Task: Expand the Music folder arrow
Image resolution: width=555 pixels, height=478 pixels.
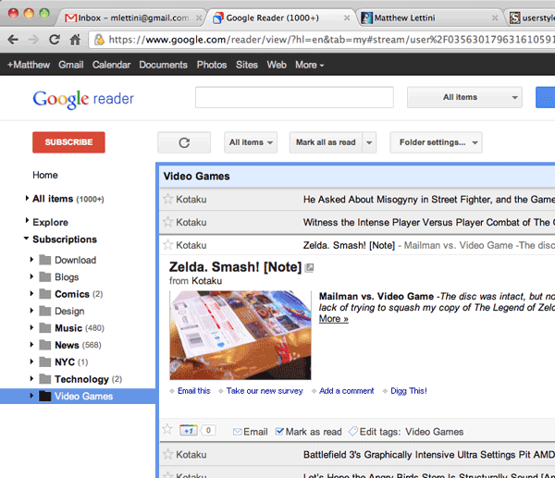Action: click(31, 327)
